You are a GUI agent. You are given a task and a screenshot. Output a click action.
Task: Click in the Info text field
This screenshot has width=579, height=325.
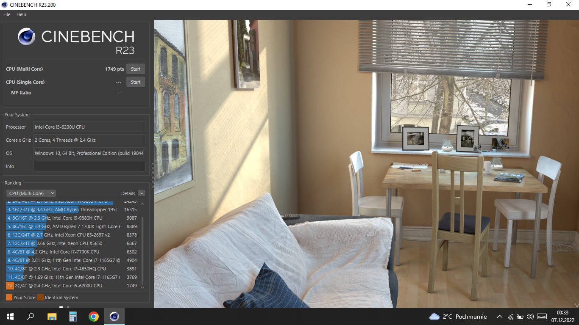pyautogui.click(x=89, y=166)
